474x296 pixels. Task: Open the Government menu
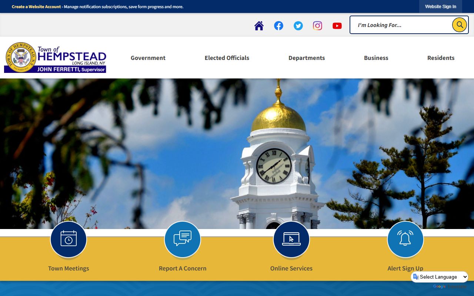click(x=148, y=58)
